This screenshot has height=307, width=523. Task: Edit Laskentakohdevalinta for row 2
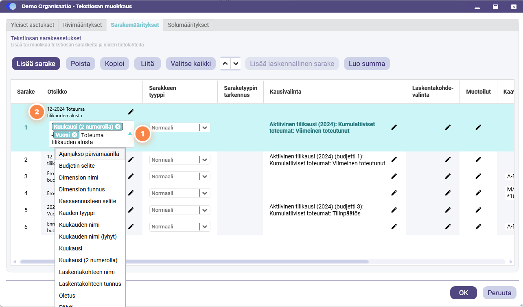point(448,160)
